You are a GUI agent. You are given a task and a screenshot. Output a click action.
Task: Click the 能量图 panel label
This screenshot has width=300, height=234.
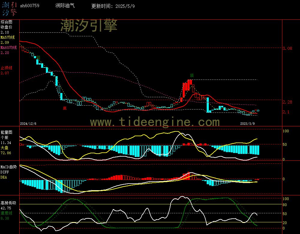tap(6, 132)
